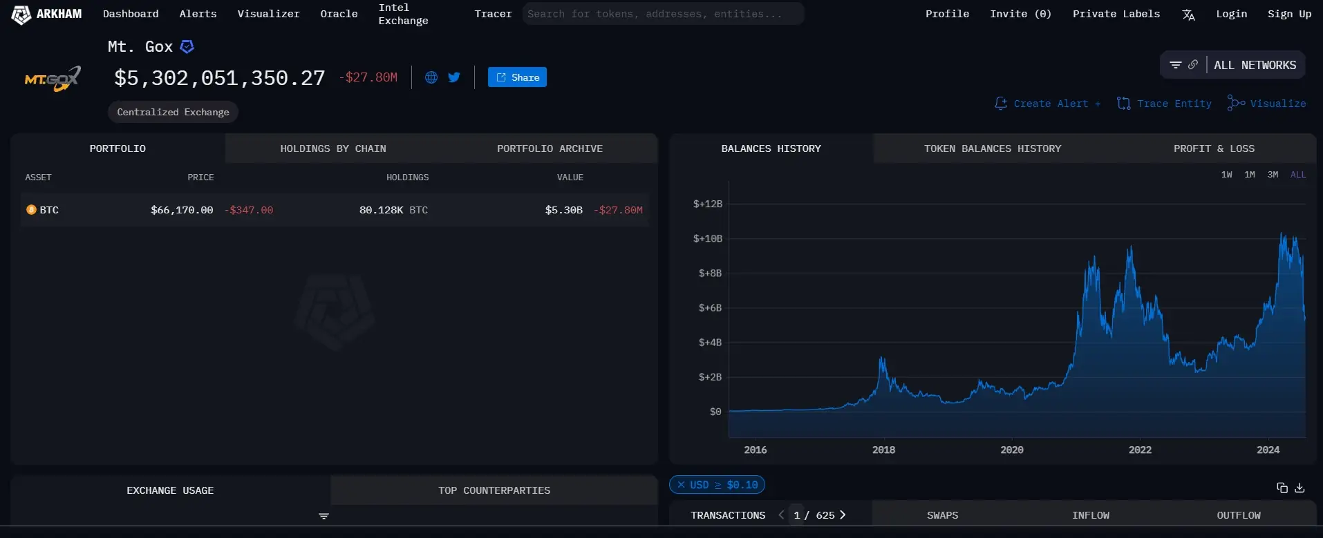Switch to the OUTFLOW tab
Screen dimensions: 1323x538
point(1239,515)
